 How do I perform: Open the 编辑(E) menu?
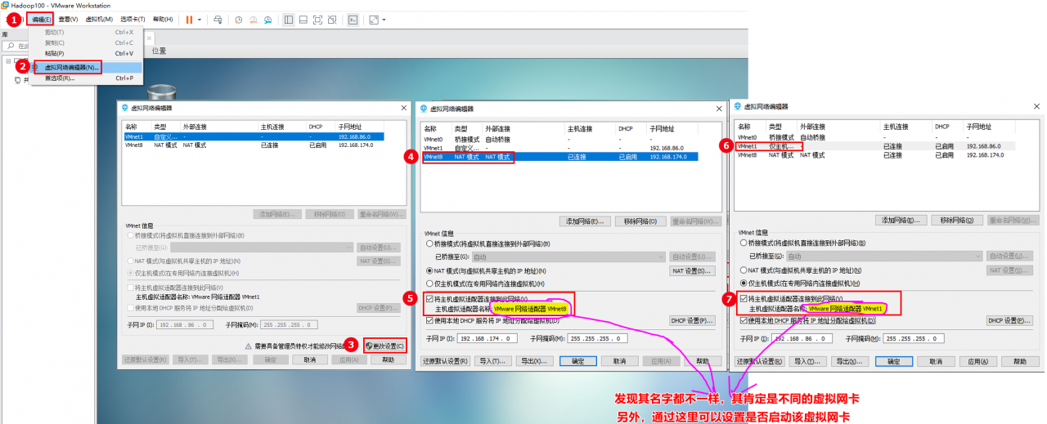click(43, 19)
